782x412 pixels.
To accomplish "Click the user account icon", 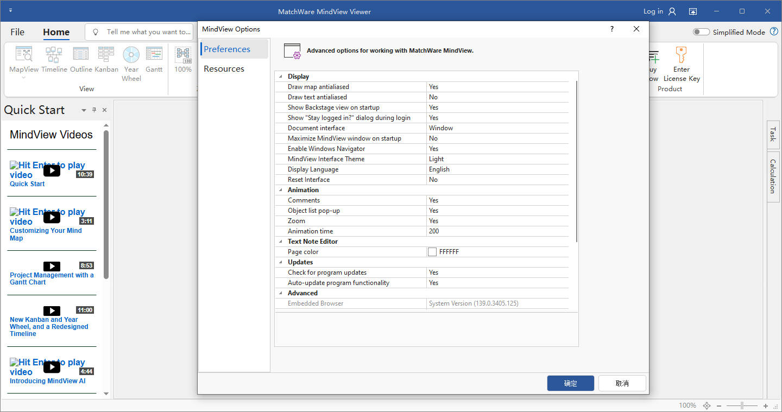I will 672,11.
